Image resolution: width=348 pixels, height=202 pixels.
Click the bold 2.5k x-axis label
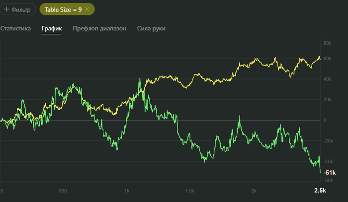(320, 191)
